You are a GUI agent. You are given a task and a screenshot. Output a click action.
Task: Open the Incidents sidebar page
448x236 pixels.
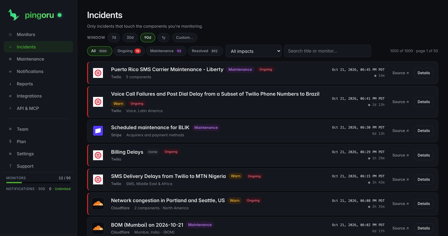point(38,47)
